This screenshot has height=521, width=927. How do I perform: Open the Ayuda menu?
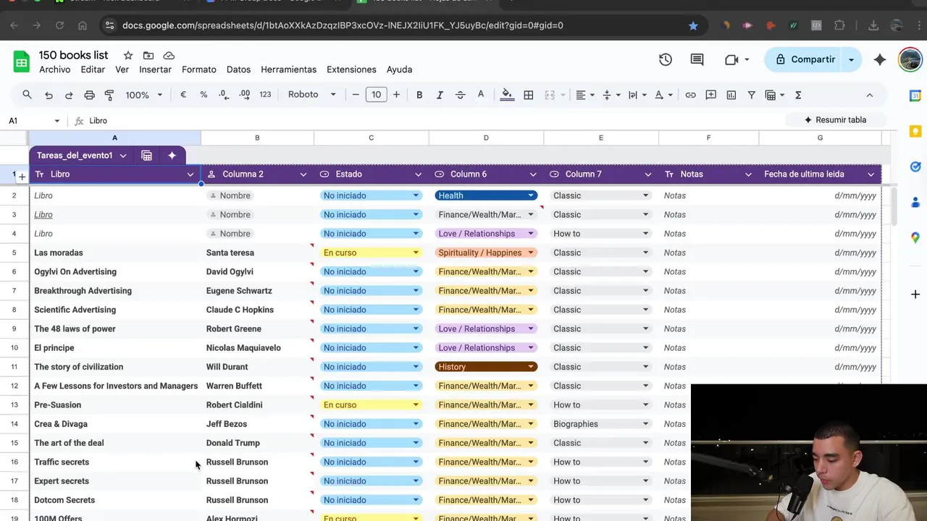click(399, 69)
